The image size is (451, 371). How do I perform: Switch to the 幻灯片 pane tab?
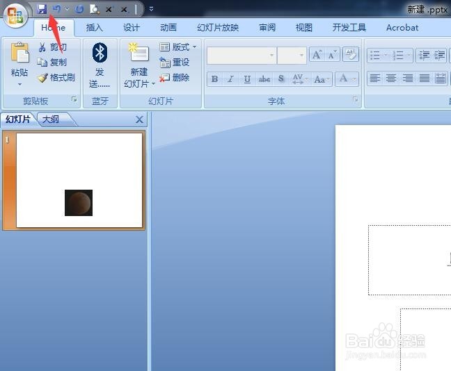[18, 119]
